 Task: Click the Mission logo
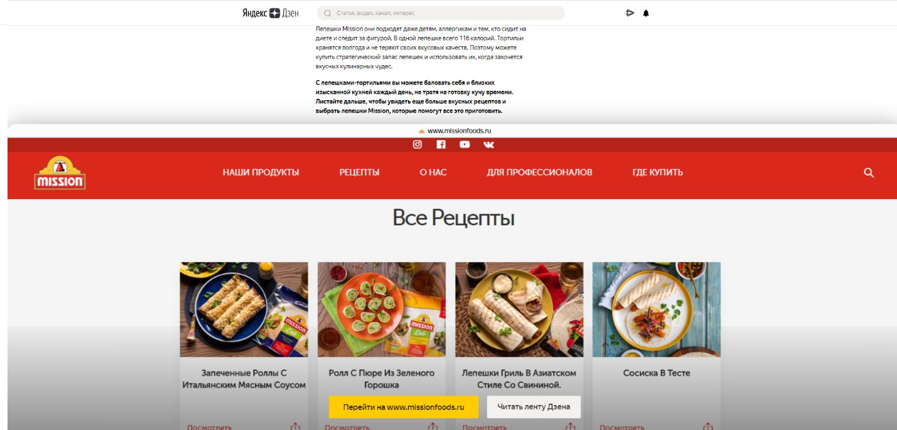tap(60, 173)
